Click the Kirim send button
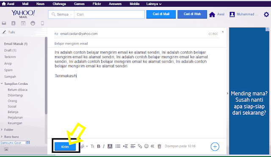Image resolution: width=271 pixels, height=157 pixels. tap(65, 146)
